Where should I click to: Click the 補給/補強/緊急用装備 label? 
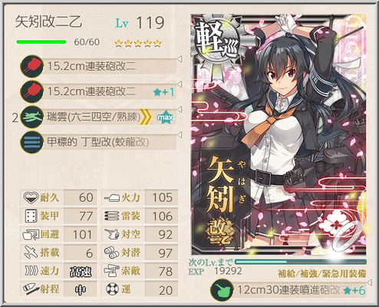[322, 273]
